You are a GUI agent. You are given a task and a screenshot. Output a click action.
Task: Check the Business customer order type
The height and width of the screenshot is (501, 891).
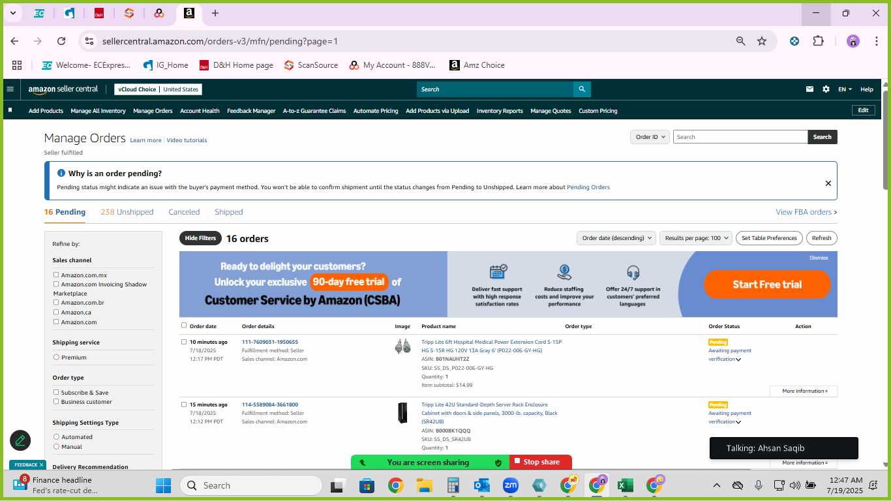(x=56, y=402)
